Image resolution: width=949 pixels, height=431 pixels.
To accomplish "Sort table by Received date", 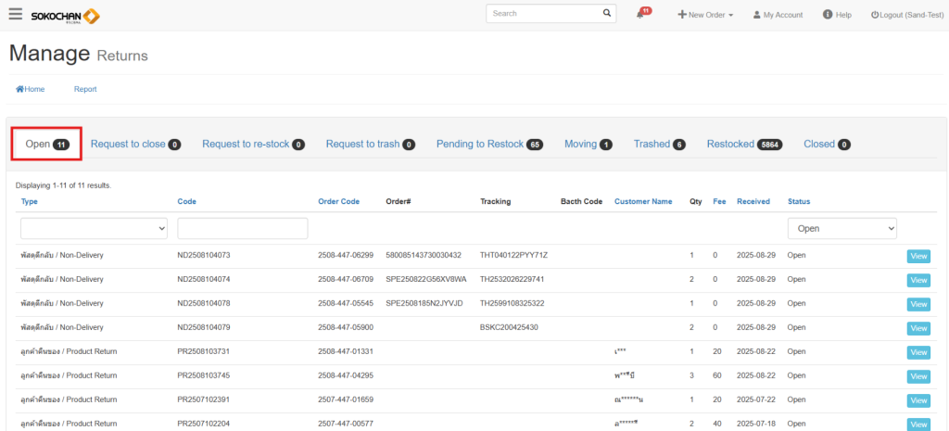I will coord(753,201).
